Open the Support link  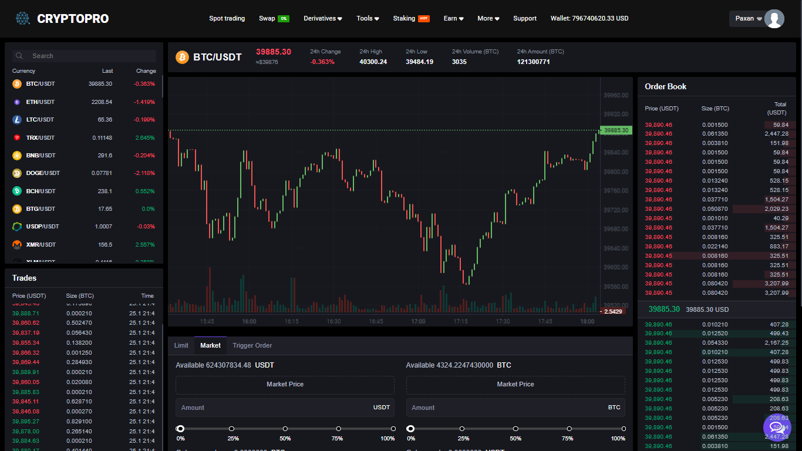coord(524,18)
